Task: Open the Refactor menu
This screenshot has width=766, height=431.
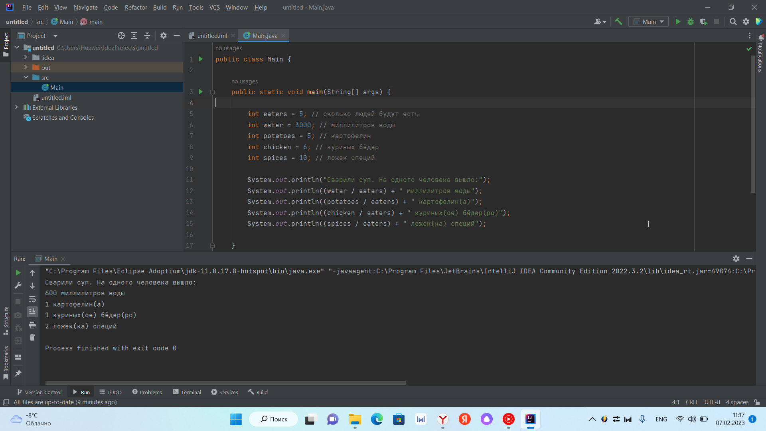Action: pos(136,7)
